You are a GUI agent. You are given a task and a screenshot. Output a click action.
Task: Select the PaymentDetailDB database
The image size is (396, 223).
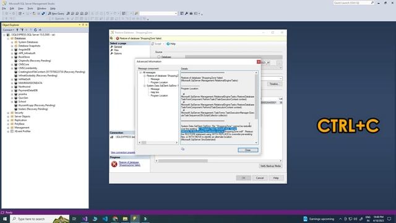coord(28,90)
